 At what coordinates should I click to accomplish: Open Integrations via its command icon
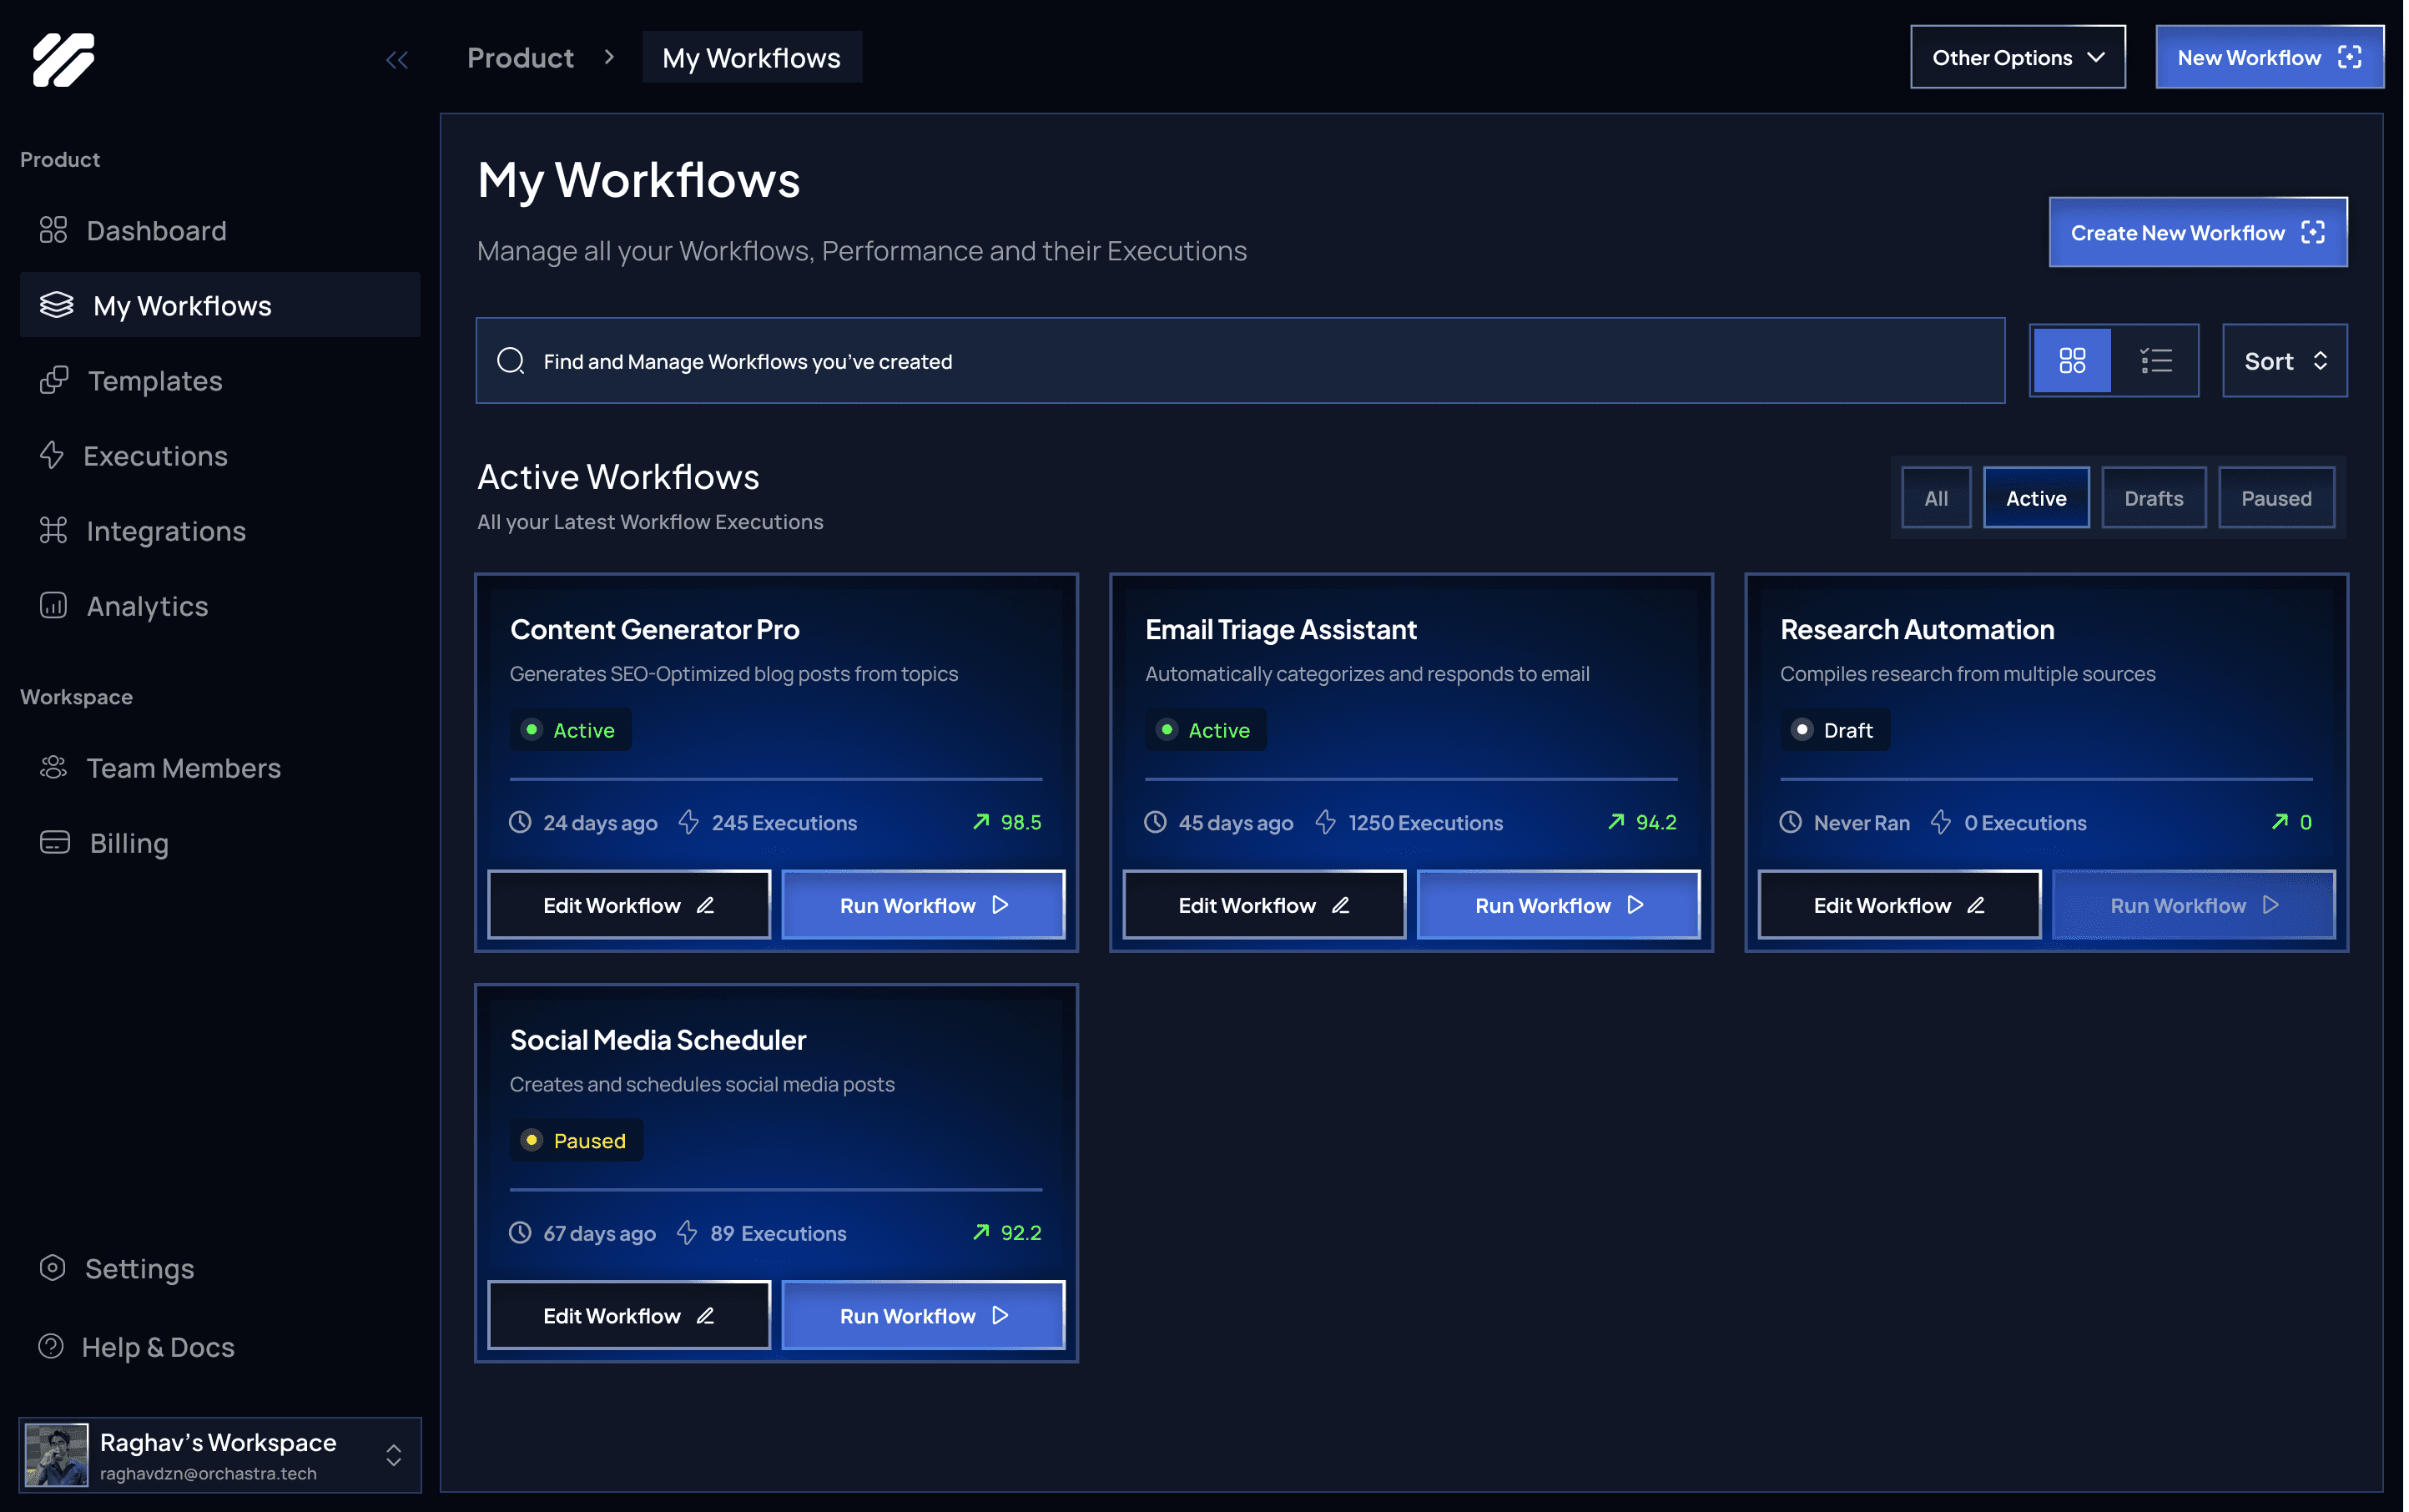(53, 530)
